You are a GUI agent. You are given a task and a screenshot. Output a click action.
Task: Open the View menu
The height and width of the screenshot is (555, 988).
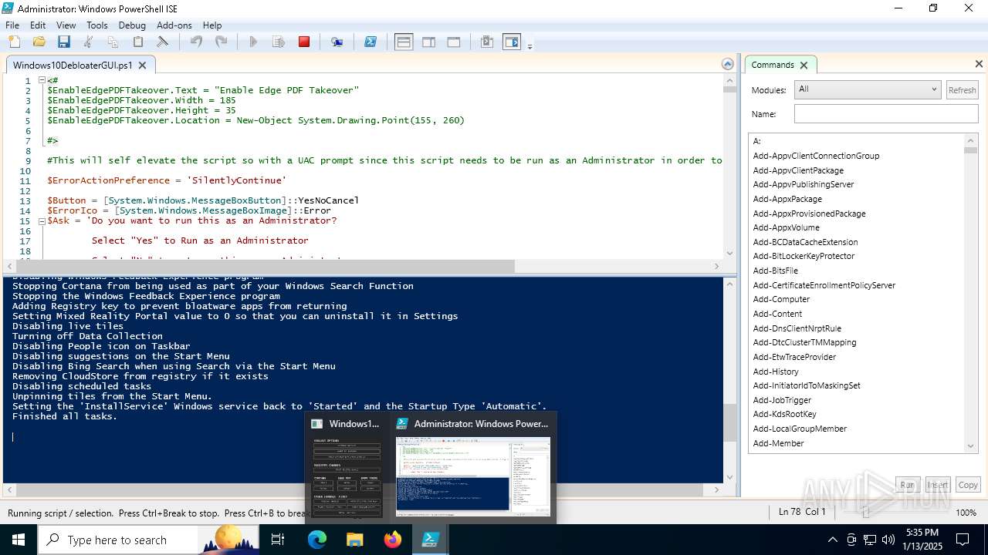(66, 25)
